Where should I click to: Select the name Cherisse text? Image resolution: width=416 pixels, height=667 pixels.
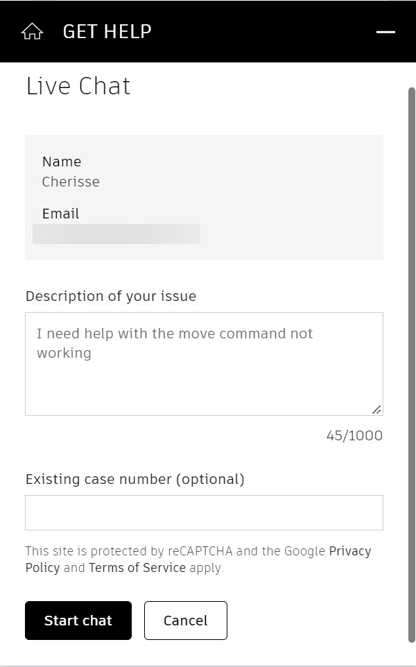pyautogui.click(x=71, y=182)
